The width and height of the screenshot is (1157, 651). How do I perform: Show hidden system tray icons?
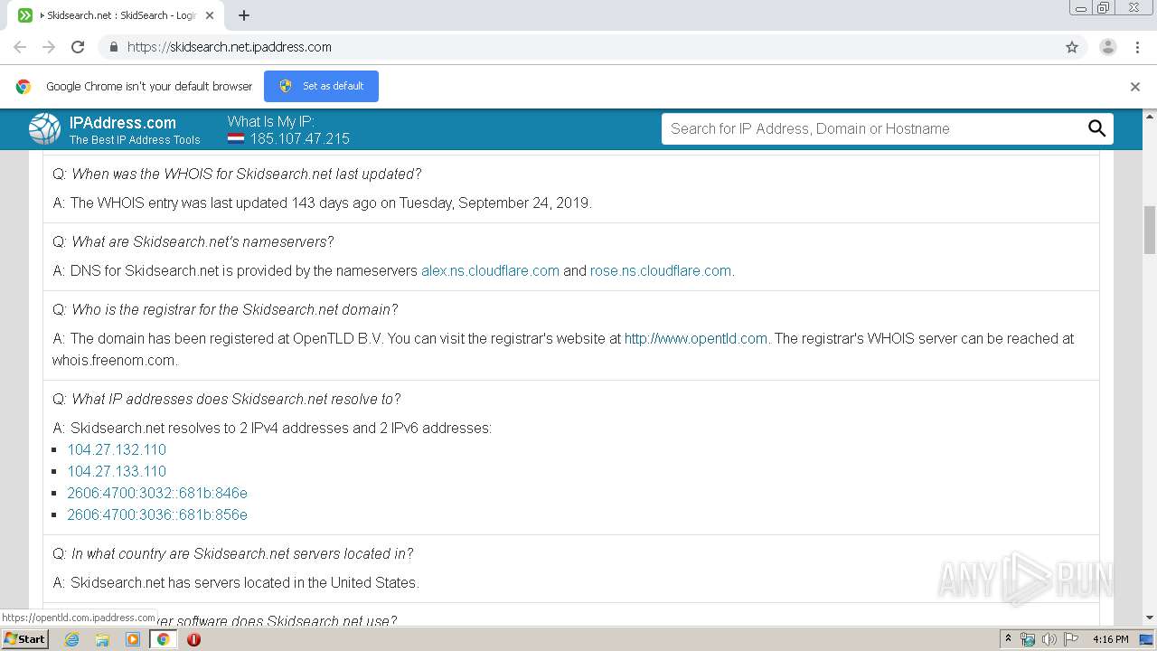1009,639
